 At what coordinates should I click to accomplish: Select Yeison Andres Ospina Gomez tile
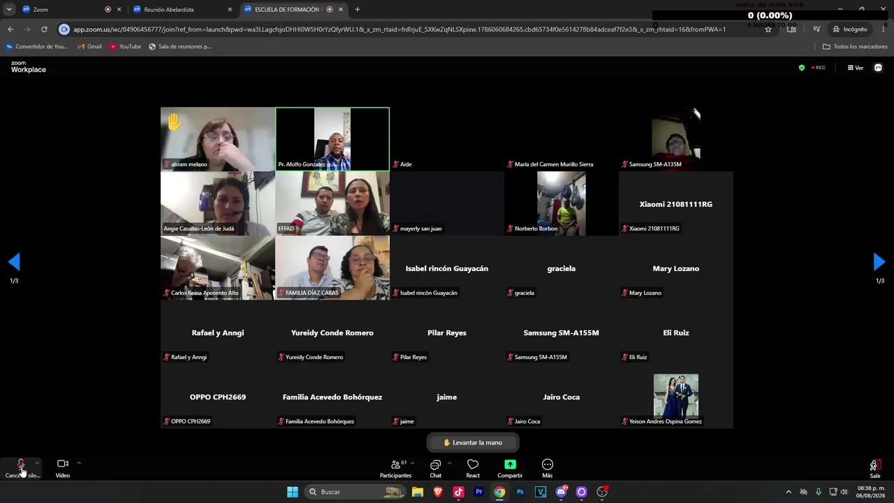(676, 396)
